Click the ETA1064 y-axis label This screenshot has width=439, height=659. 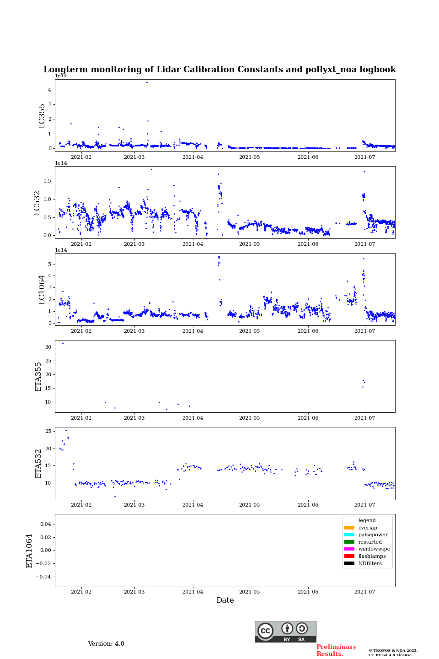29,551
